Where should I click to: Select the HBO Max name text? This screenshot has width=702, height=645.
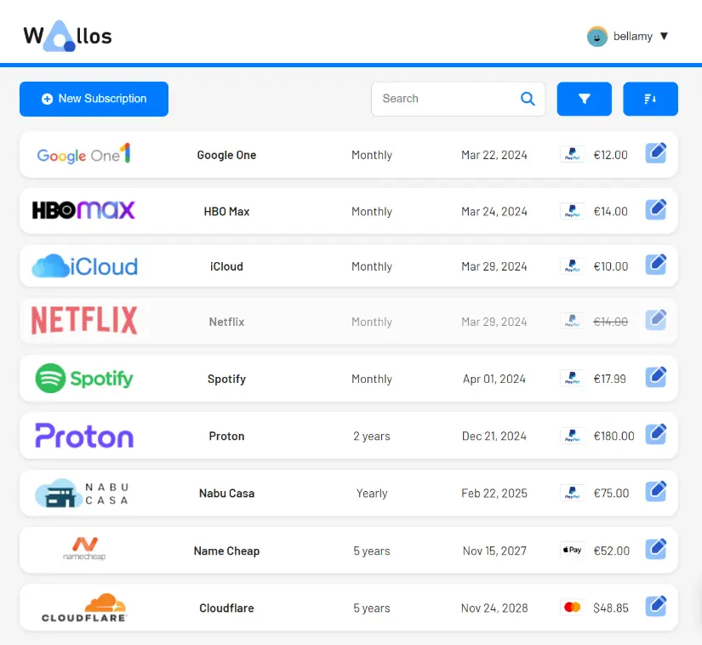click(x=226, y=212)
